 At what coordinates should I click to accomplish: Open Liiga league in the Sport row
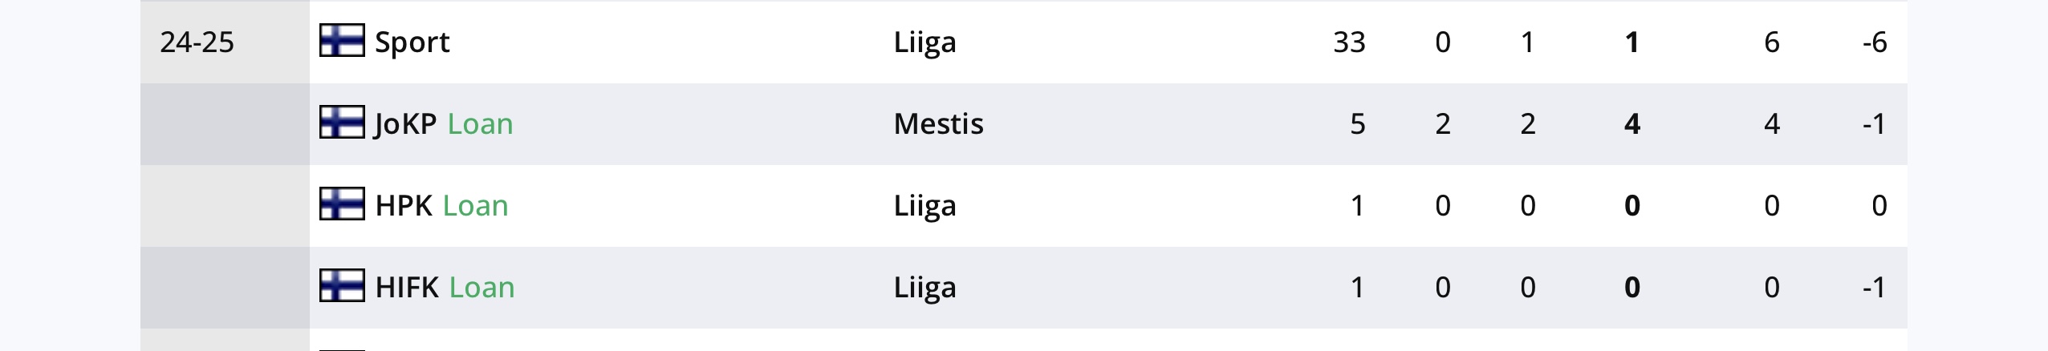point(924,42)
